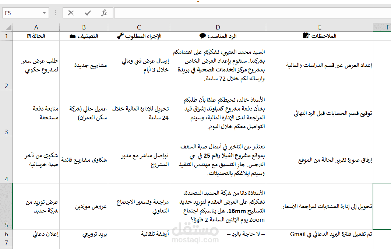This screenshot has height=249, width=391.
Task: Click into the formula bar input
Action: click(252, 13)
